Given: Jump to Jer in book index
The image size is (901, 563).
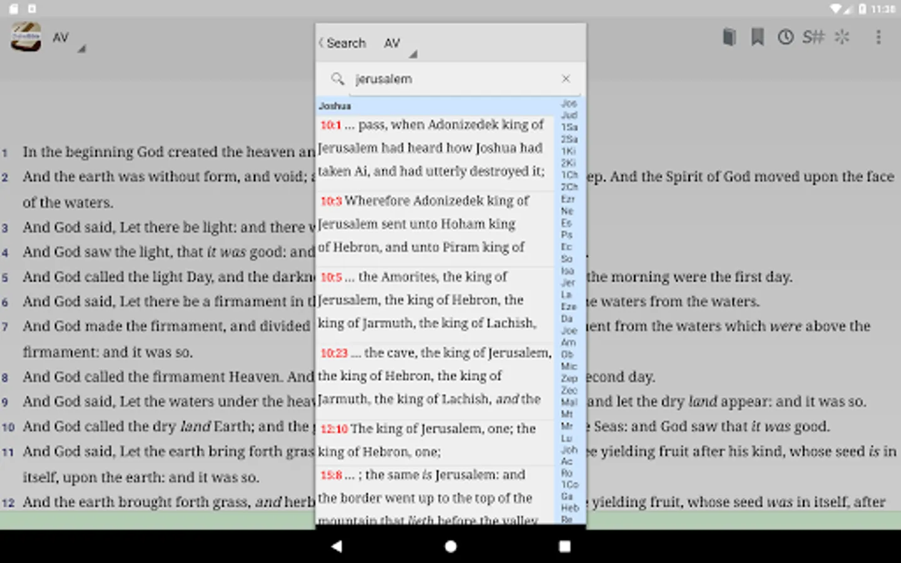Looking at the screenshot, I should click(568, 282).
